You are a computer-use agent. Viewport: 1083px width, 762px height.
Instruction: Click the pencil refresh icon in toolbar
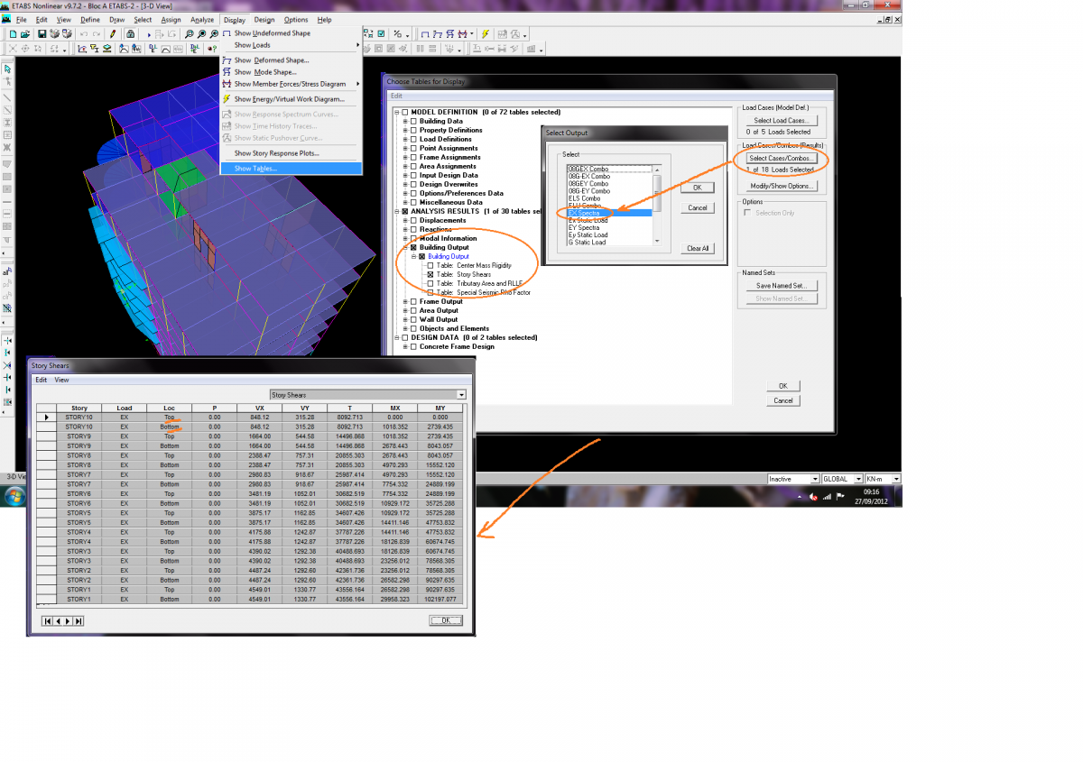coord(113,33)
